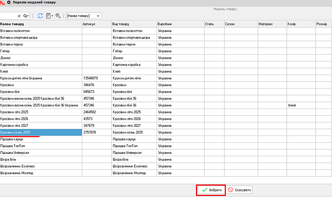Clear the search field with X icon

pos(19,16)
